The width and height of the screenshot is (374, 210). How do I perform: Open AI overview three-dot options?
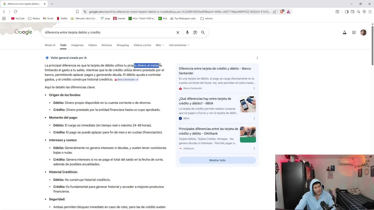coord(257,58)
